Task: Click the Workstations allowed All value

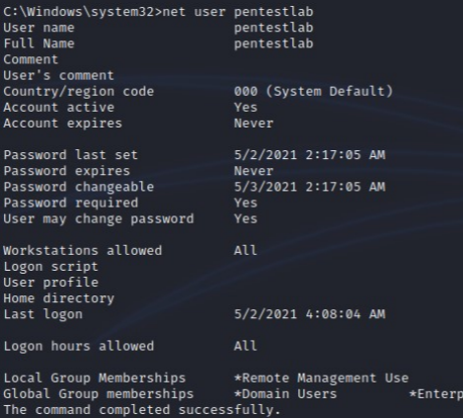Action: (x=245, y=251)
